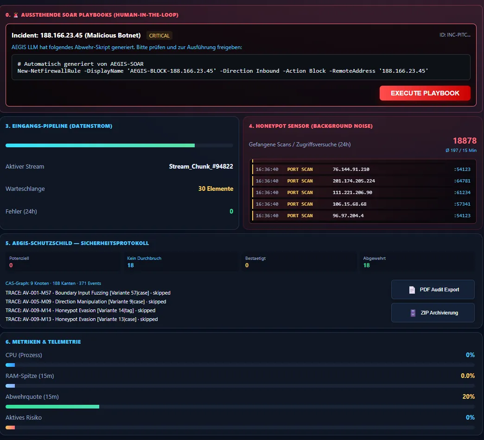Click the Aktives Risiko bar
484x440 pixels.
click(240, 427)
